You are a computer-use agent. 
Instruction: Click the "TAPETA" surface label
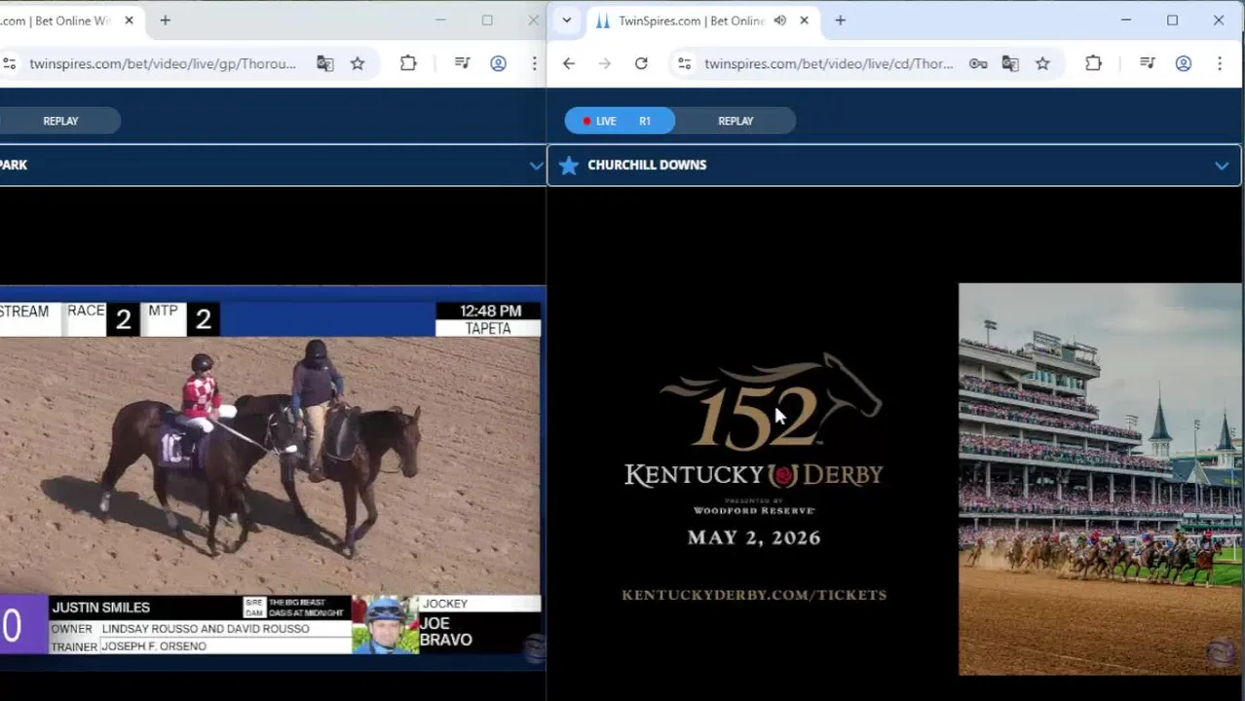tap(488, 328)
